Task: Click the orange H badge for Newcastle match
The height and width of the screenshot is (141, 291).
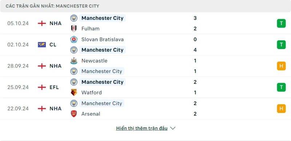Action: 281,66
